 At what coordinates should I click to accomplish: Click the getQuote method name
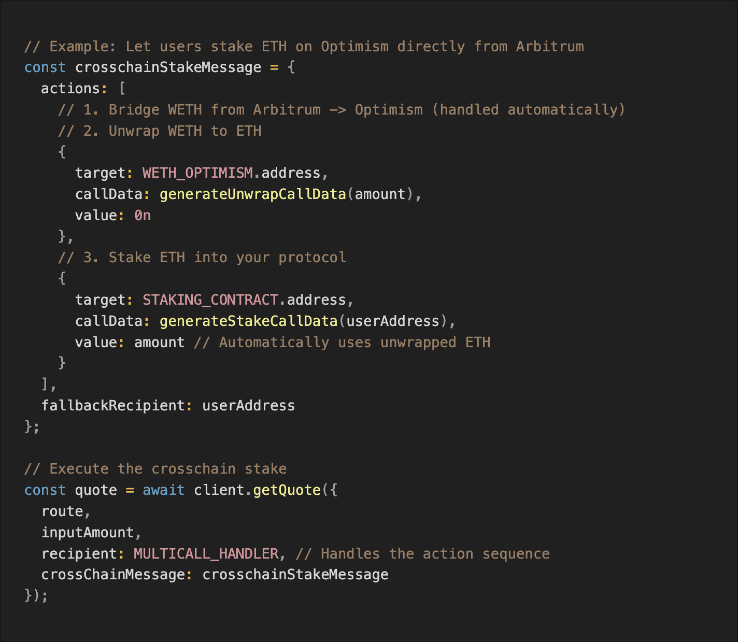287,490
